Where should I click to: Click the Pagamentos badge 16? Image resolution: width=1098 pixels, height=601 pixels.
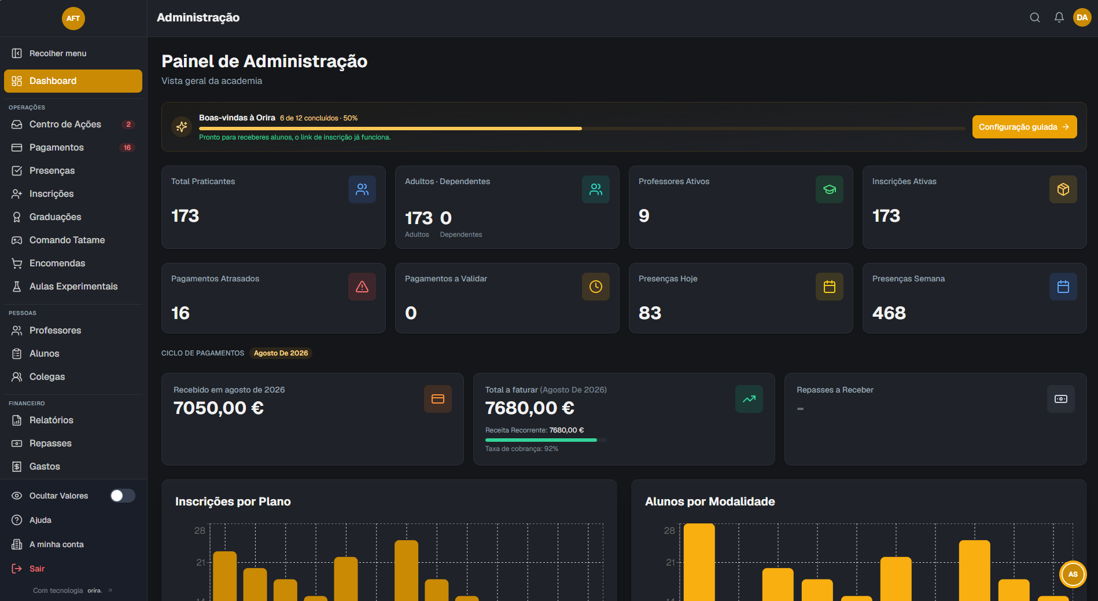pyautogui.click(x=127, y=148)
